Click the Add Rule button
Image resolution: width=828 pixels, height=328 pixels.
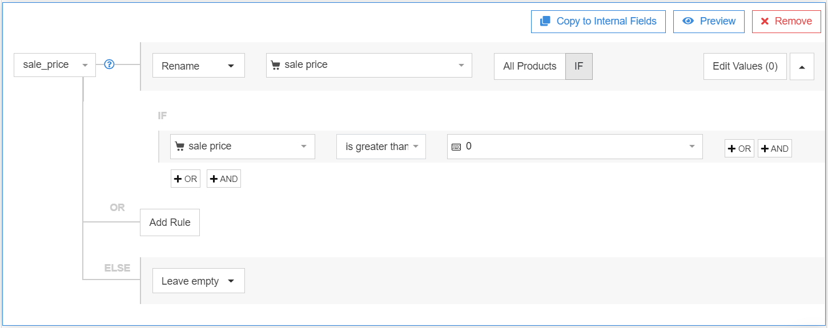tap(170, 222)
